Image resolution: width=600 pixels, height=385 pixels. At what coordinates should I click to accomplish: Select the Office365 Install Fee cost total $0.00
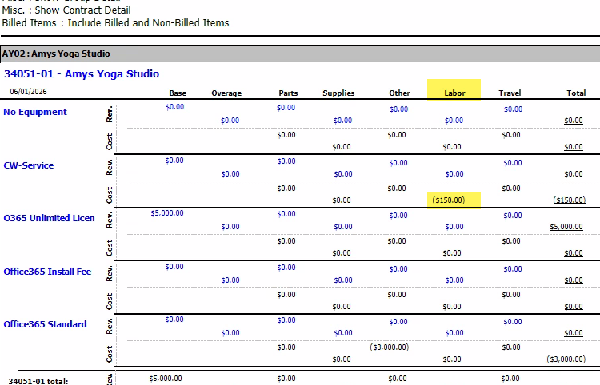tap(574, 307)
